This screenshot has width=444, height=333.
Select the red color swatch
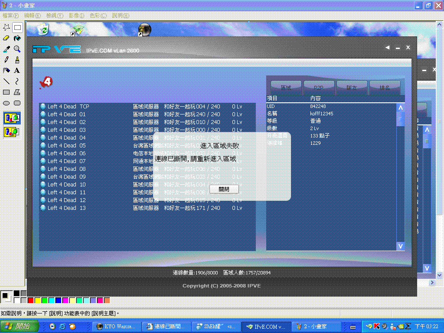(30, 300)
